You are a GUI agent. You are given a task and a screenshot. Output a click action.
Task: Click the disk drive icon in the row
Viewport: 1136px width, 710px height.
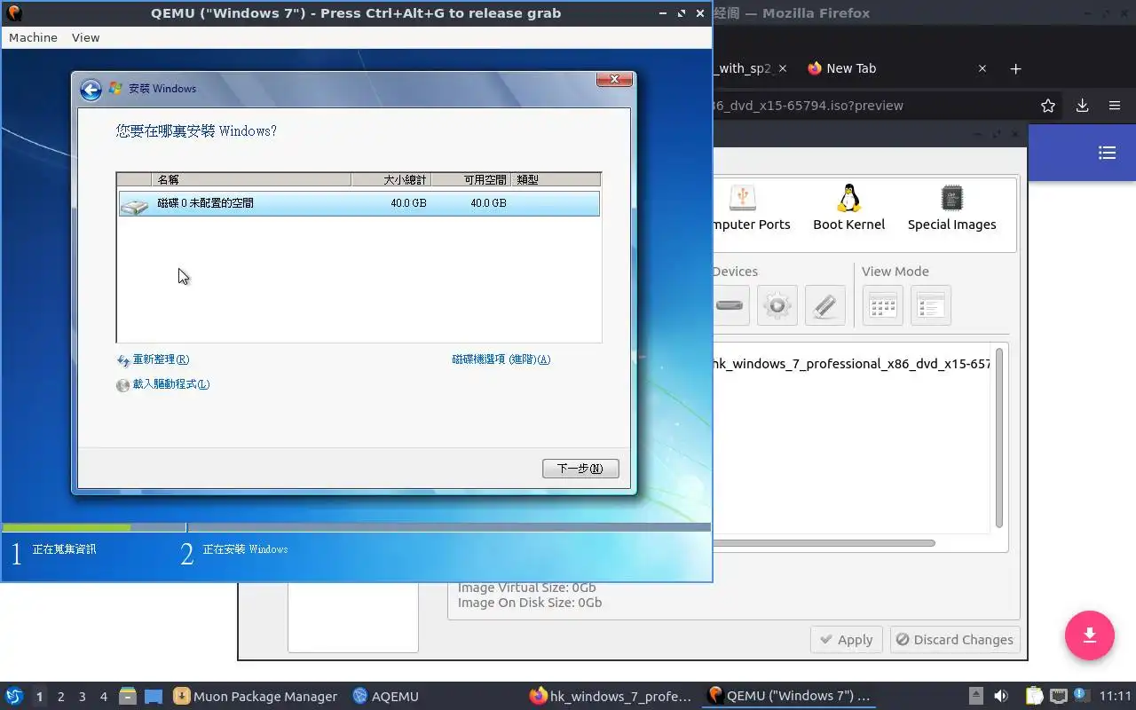pyautogui.click(x=135, y=206)
